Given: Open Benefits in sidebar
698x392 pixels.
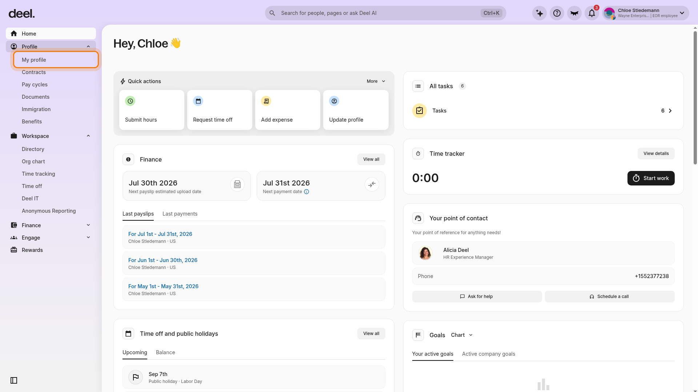Looking at the screenshot, I should (32, 122).
